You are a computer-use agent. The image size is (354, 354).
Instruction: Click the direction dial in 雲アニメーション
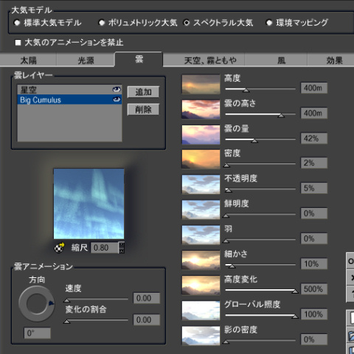[37, 304]
